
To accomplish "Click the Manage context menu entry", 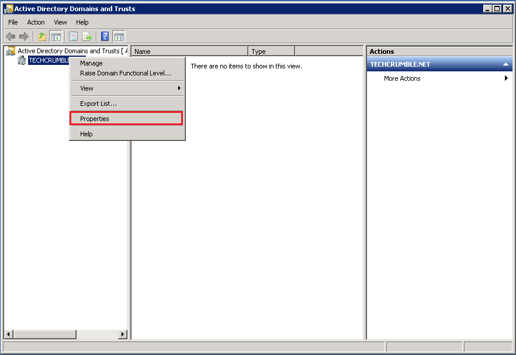I will (x=91, y=63).
